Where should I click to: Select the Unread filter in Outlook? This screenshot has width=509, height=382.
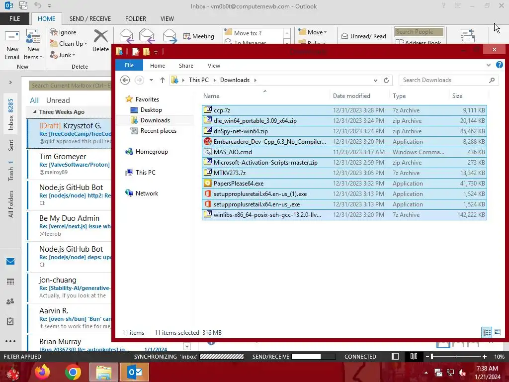(x=58, y=100)
